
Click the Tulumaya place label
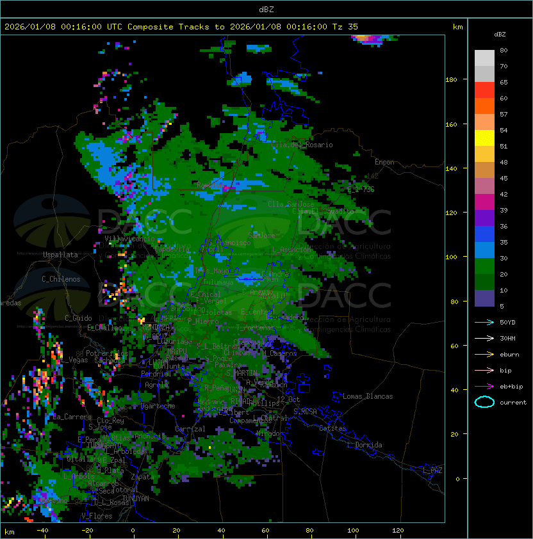coord(218,282)
